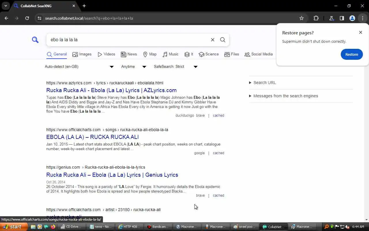
Task: Click the SearXNG magnifier logo beside the search box
Action: pos(35,40)
